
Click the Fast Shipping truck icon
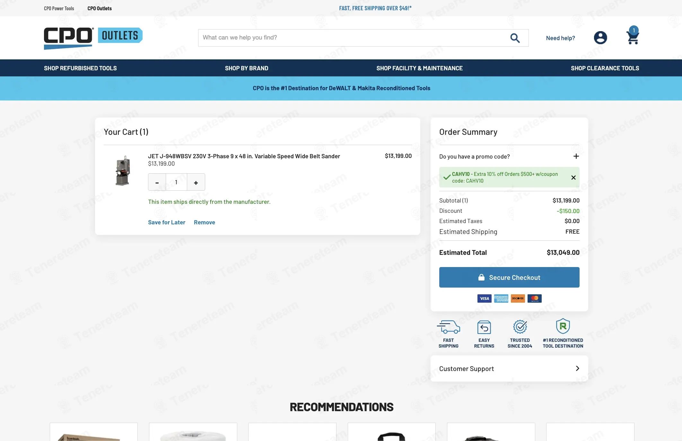point(448,327)
